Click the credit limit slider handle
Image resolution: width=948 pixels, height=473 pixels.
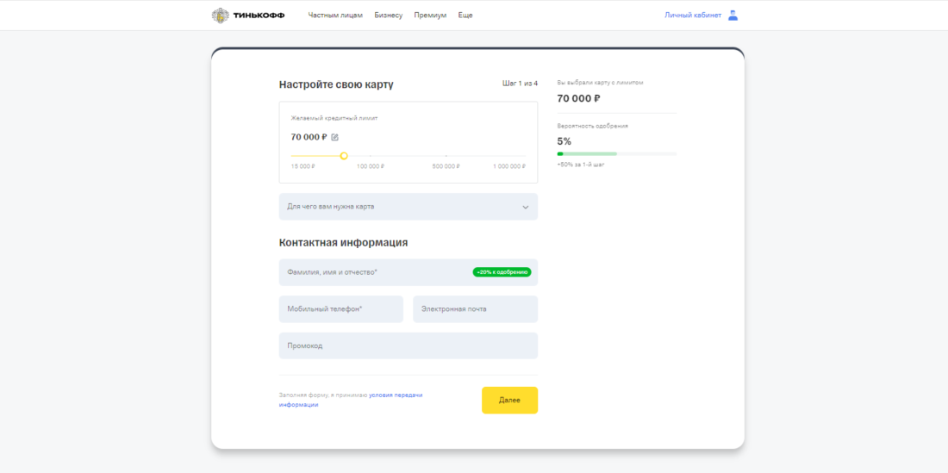344,156
